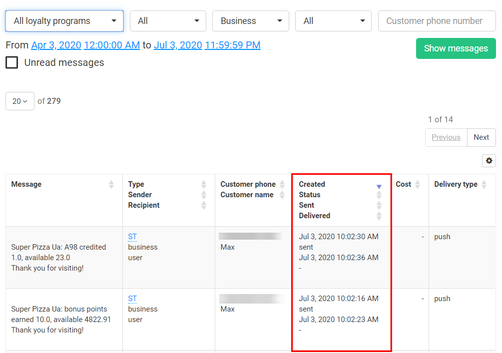Open the Jul 3, 2020 end date
The width and height of the screenshot is (502, 353).
(178, 45)
